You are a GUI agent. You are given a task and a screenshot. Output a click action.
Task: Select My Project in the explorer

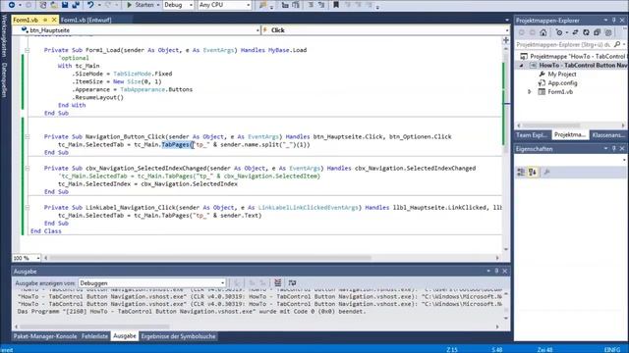point(561,75)
